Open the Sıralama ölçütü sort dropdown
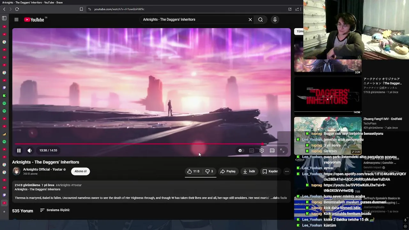 tap(55, 210)
